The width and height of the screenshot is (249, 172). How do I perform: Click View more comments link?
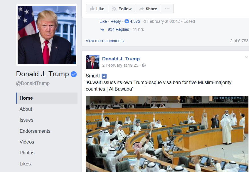pos(105,41)
